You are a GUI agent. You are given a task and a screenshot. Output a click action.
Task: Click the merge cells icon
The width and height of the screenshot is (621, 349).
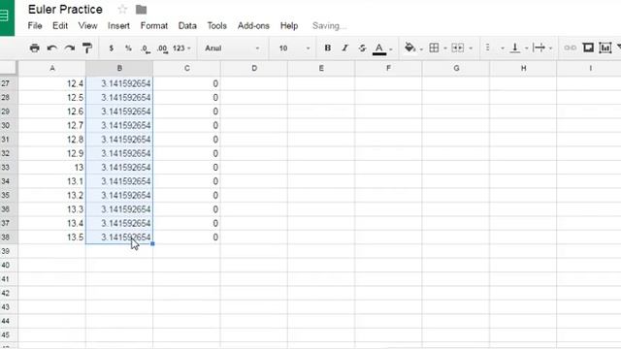pos(457,48)
